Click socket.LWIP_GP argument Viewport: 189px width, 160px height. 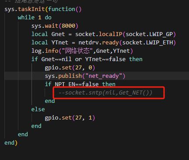coord(149,34)
